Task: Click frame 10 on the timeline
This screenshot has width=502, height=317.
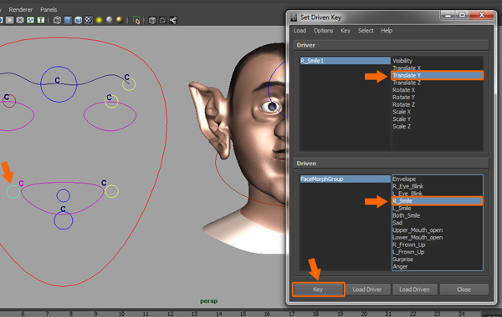Action: 121,314
